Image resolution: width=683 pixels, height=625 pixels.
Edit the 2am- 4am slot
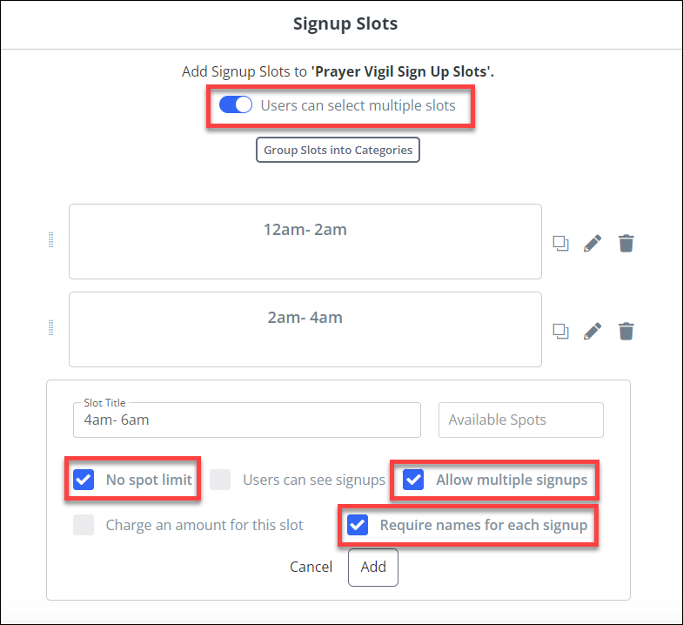point(593,331)
